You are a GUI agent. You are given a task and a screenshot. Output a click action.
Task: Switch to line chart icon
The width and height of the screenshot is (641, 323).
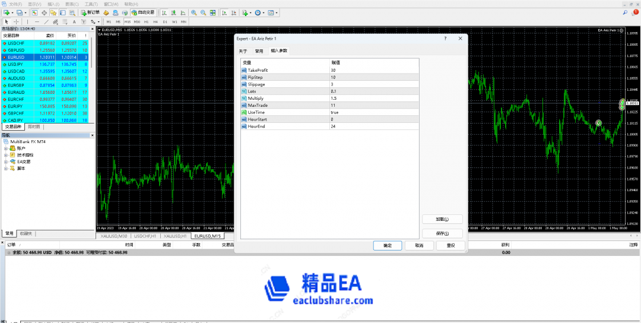[183, 12]
